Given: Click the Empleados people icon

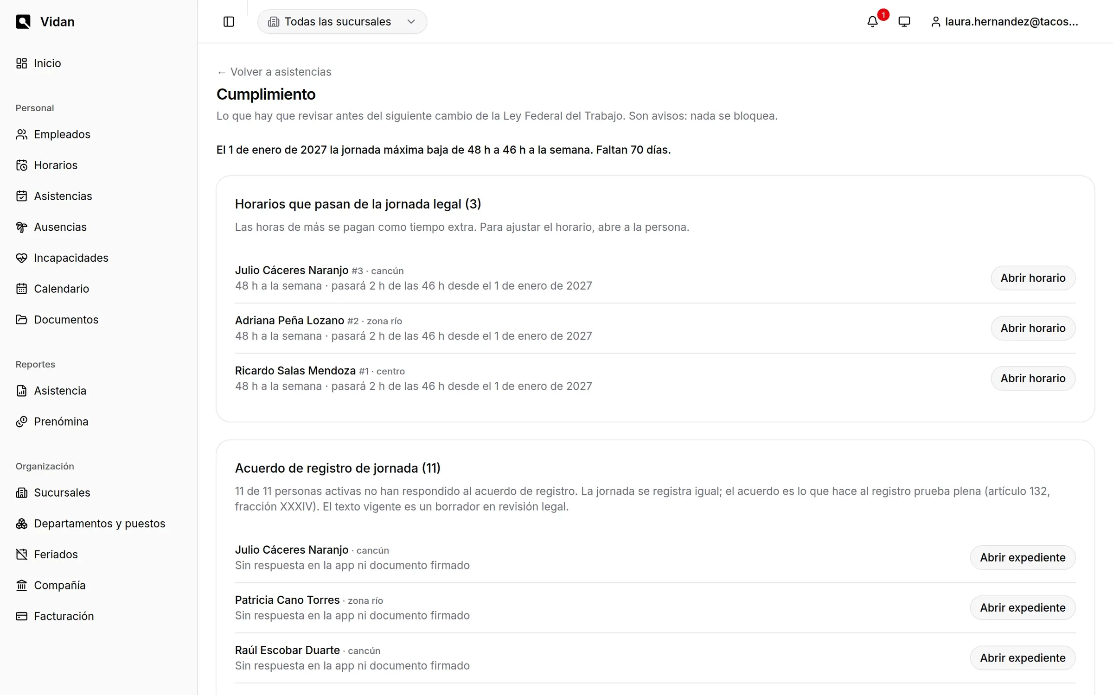Looking at the screenshot, I should [x=21, y=134].
